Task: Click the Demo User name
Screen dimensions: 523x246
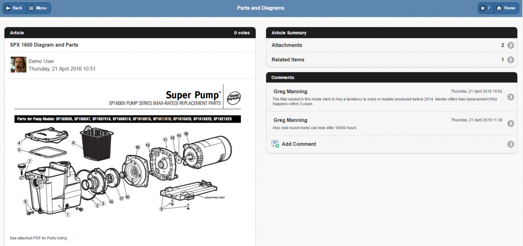Action: [x=41, y=61]
